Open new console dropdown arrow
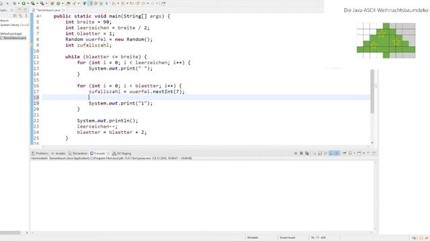The image size is (430, 241). pos(363,153)
